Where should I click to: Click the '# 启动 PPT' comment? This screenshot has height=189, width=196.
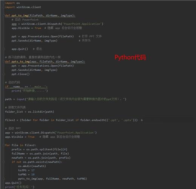pyautogui.click(x=13, y=129)
